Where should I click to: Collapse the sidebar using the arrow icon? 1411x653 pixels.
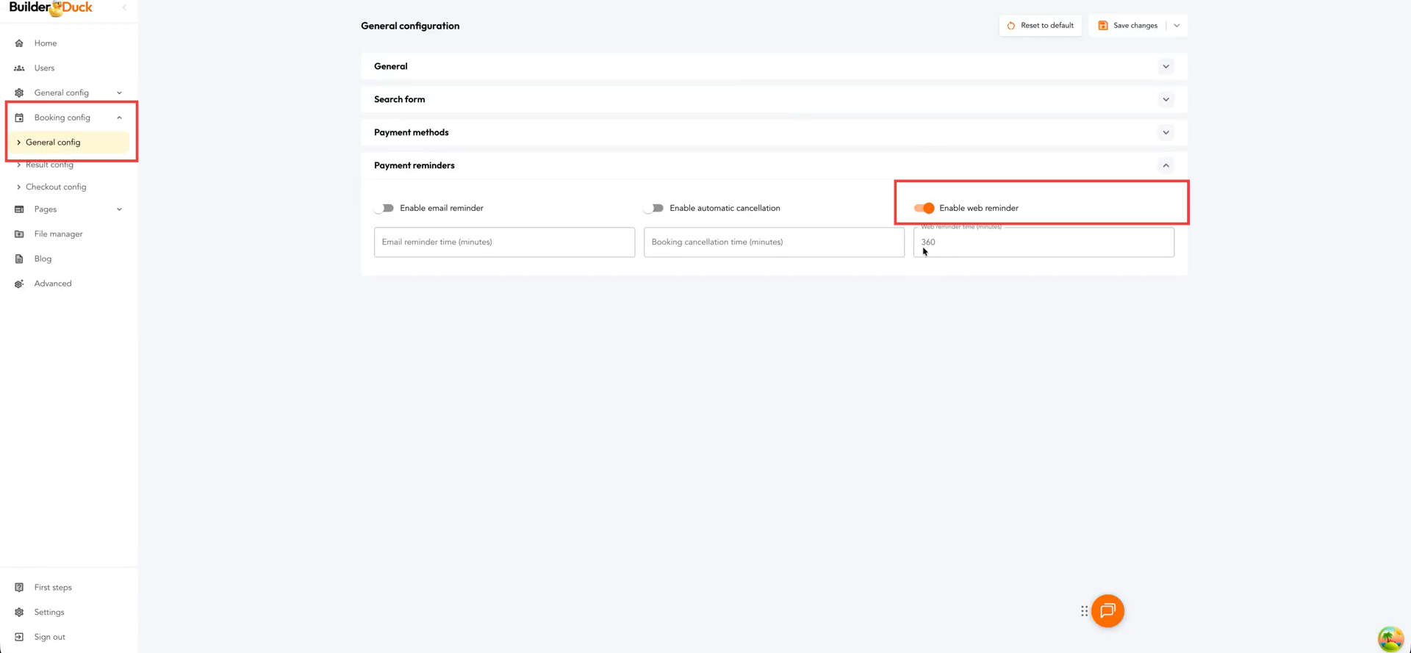(124, 7)
